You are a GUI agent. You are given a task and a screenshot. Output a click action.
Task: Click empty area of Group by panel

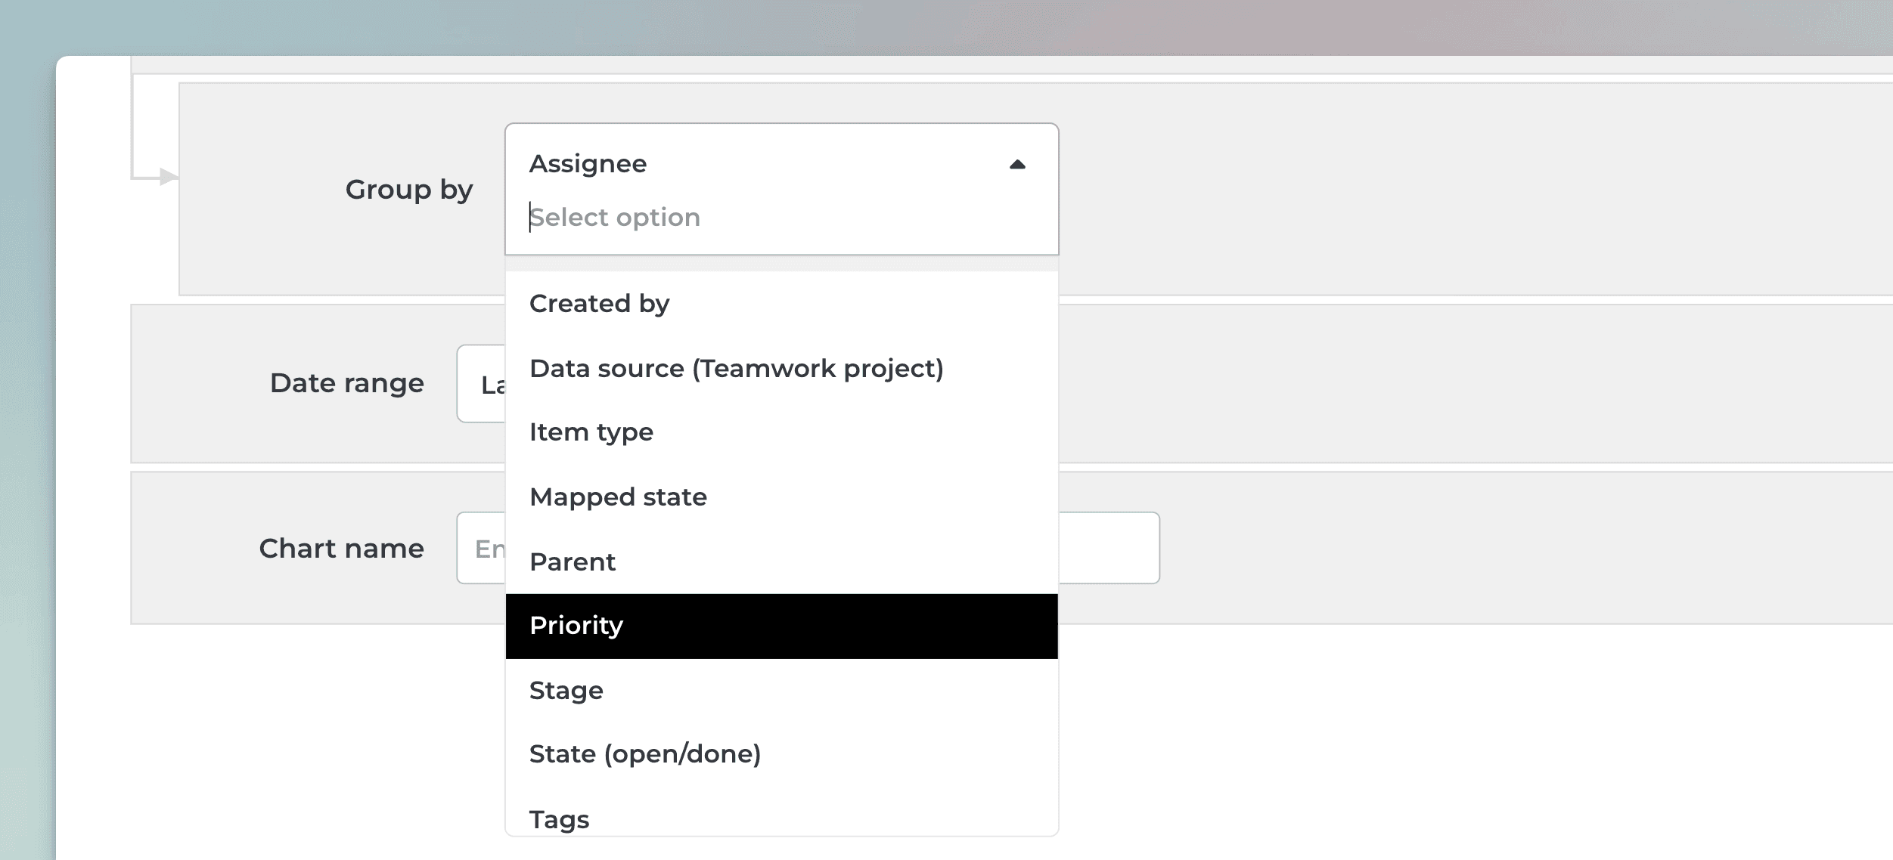[x=1437, y=189]
